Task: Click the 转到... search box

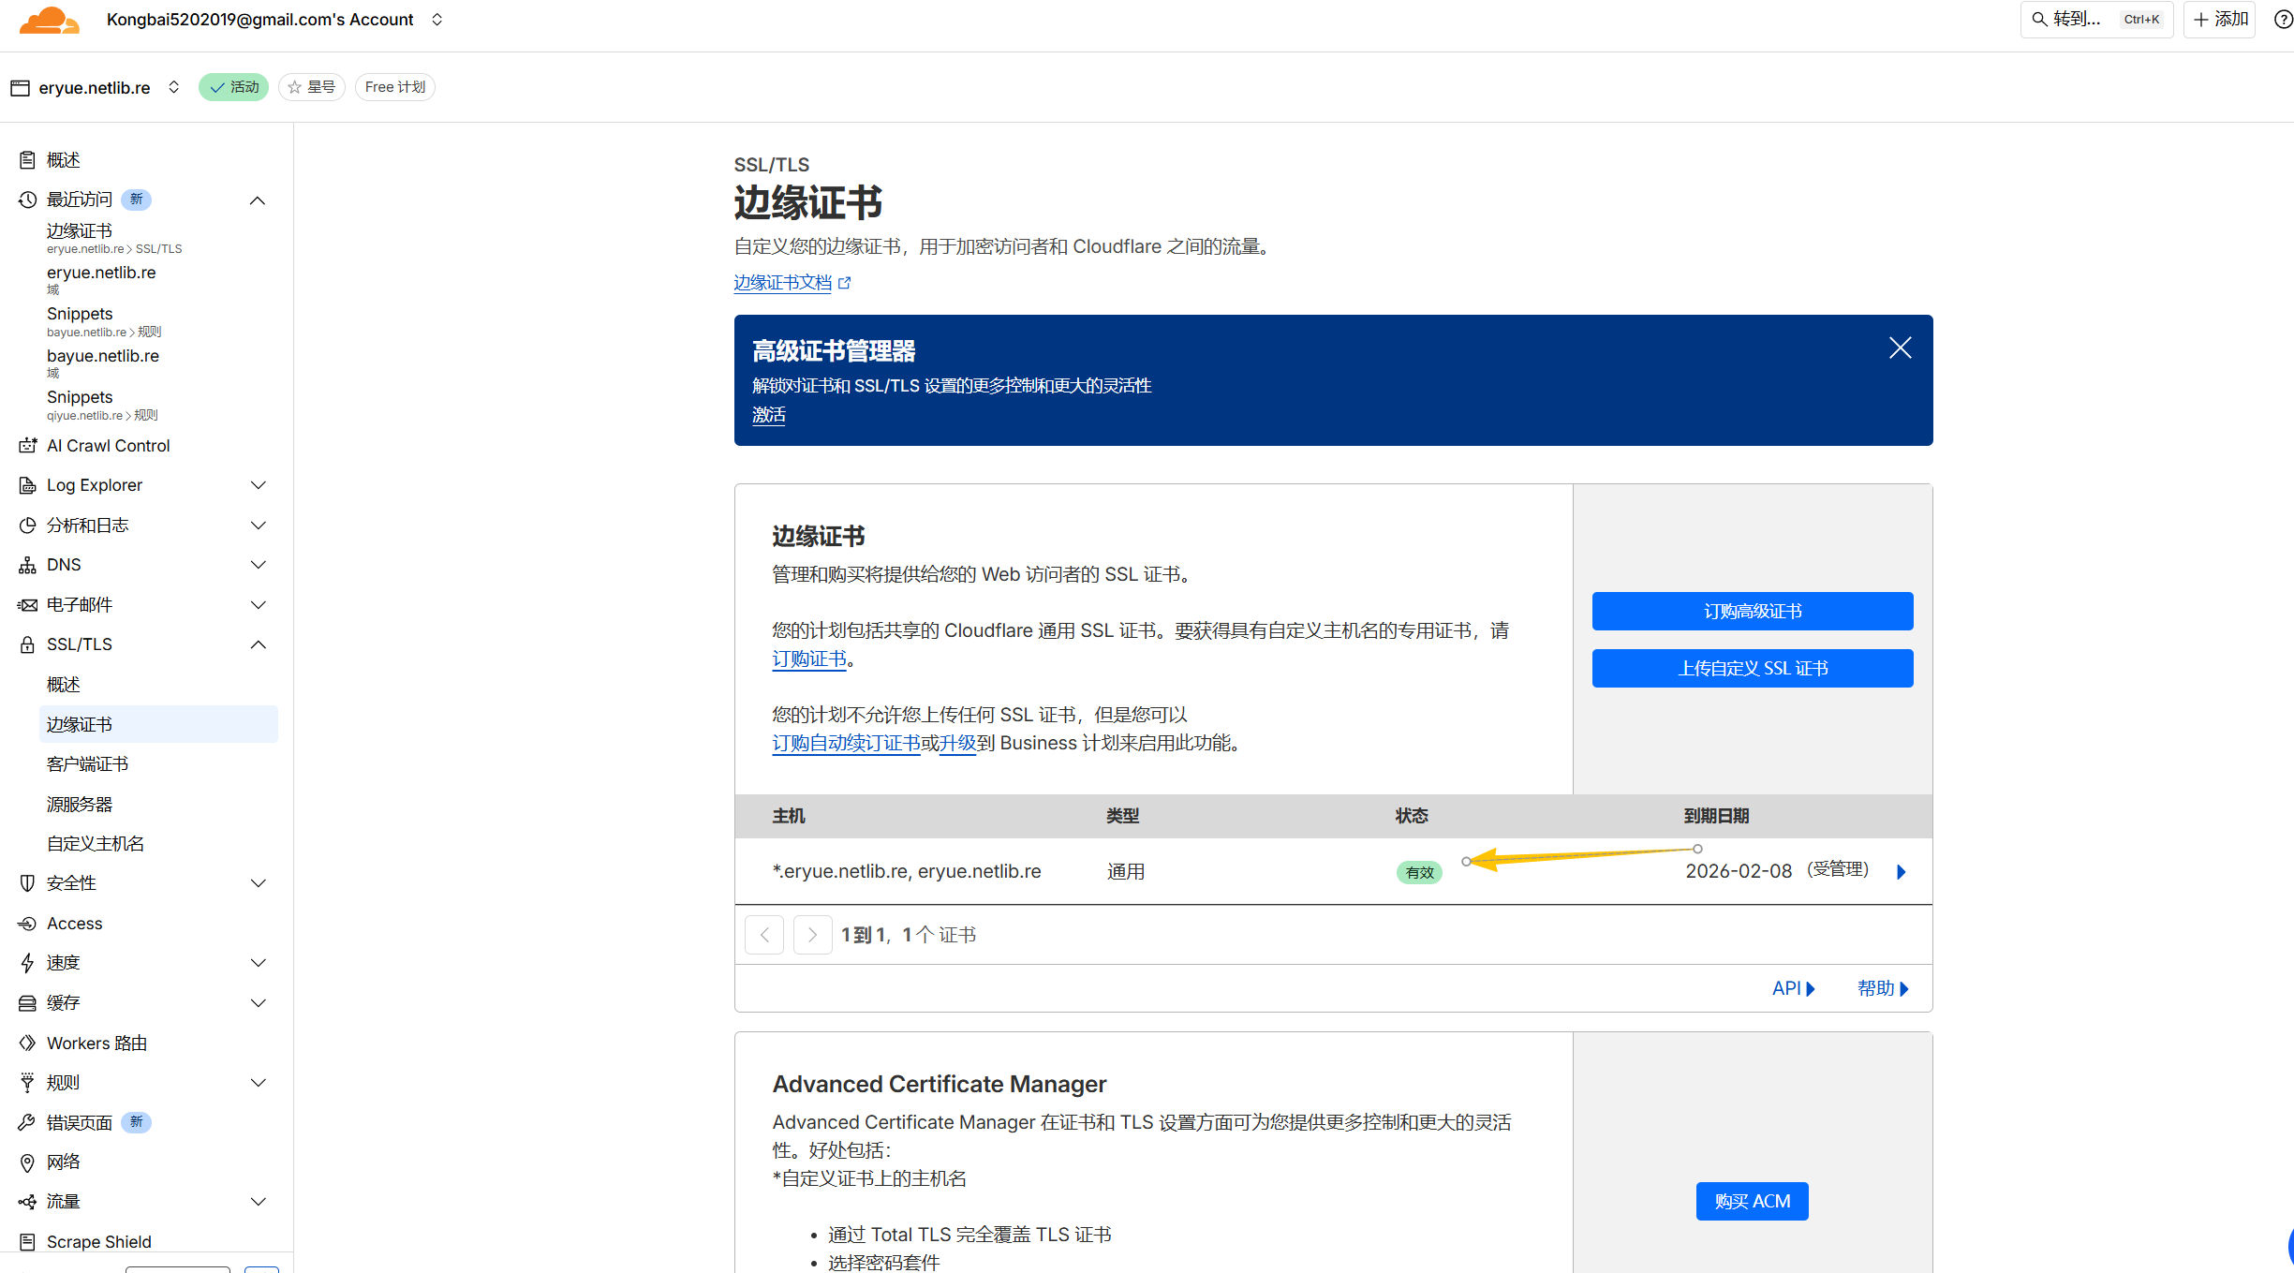Action: tap(2094, 19)
